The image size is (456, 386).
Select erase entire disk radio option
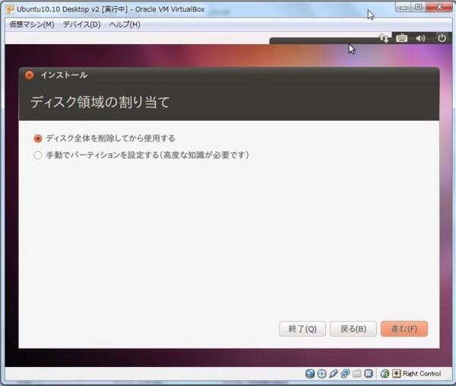click(x=38, y=138)
